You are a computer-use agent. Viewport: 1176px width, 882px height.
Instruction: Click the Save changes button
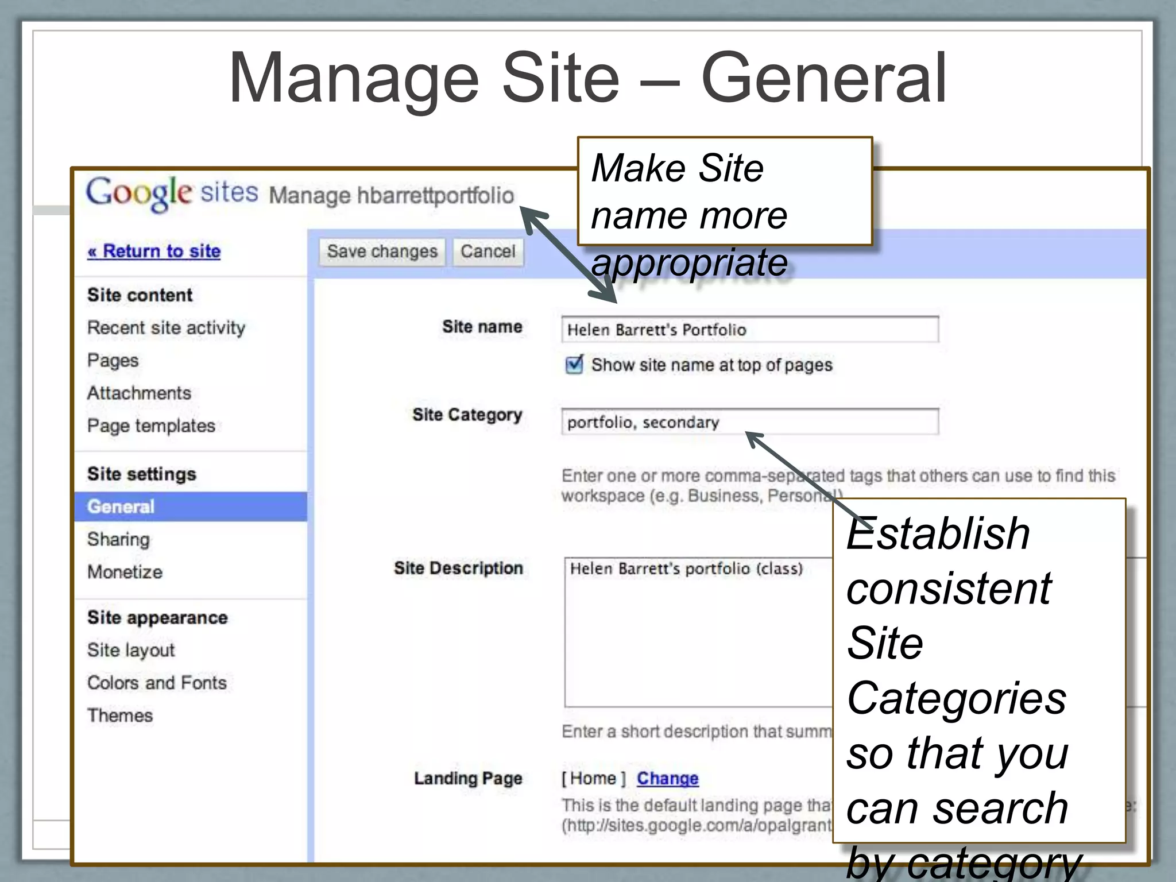(x=382, y=252)
